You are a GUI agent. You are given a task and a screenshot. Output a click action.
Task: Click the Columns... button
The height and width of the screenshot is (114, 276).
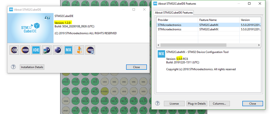(219, 104)
